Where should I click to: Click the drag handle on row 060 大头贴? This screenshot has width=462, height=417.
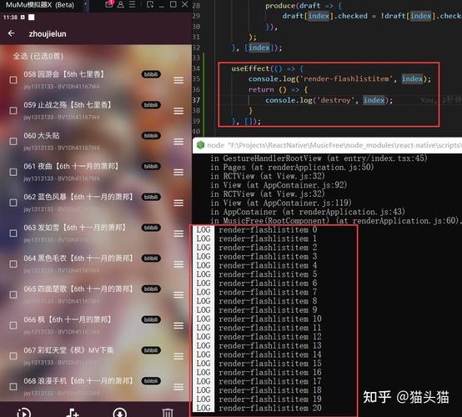pos(178,142)
